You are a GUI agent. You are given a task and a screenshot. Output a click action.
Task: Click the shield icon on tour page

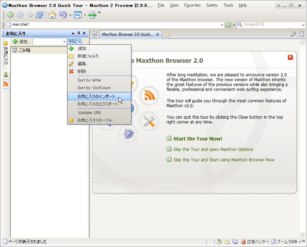click(x=129, y=134)
